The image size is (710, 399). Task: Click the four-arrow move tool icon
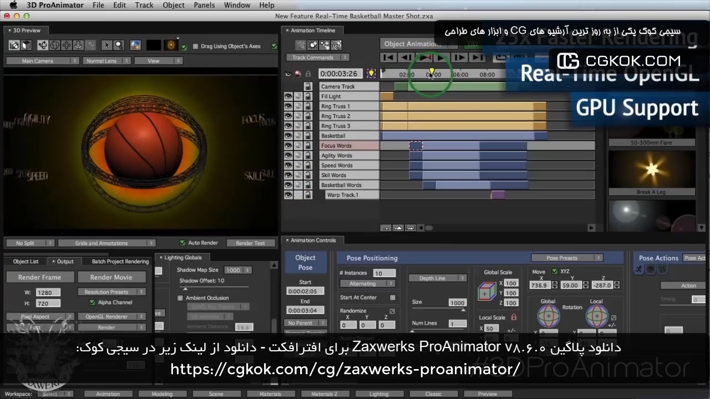67,45
